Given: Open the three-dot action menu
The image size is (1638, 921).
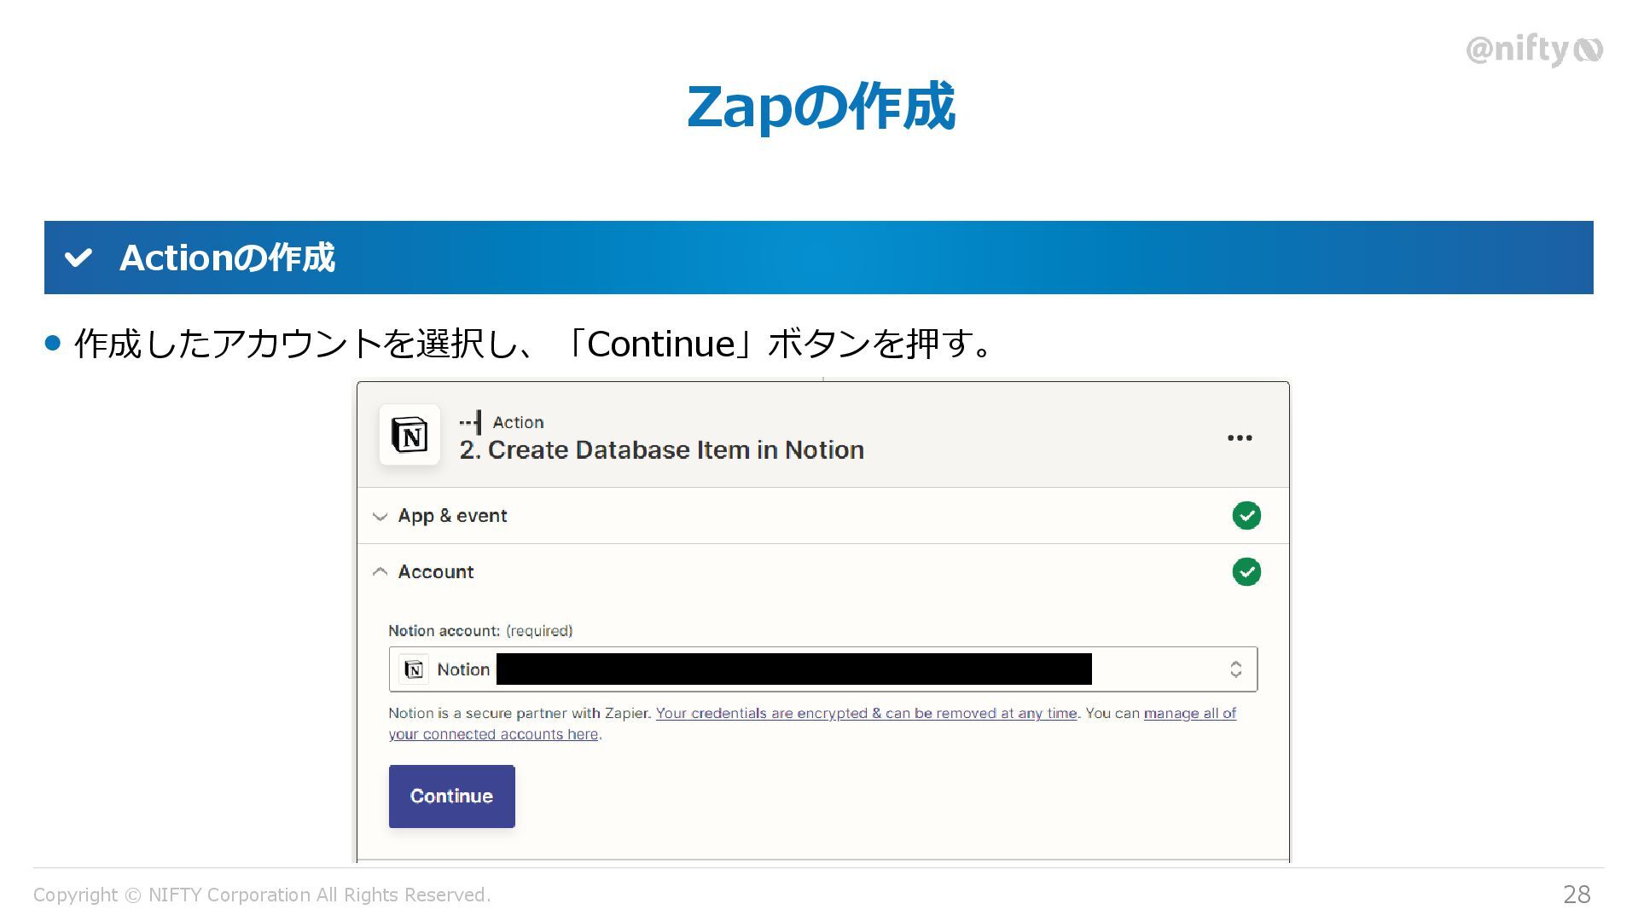Looking at the screenshot, I should tap(1240, 437).
